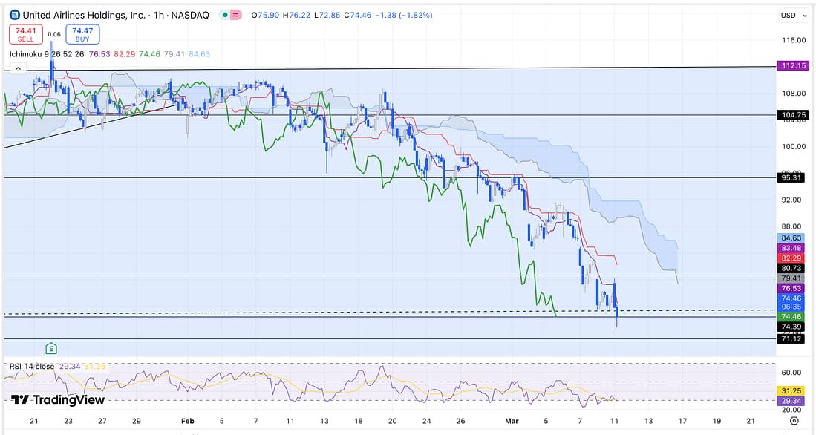This screenshot has width=816, height=435.
Task: Click the earnings 'E' marker on chart
Action: (x=50, y=348)
